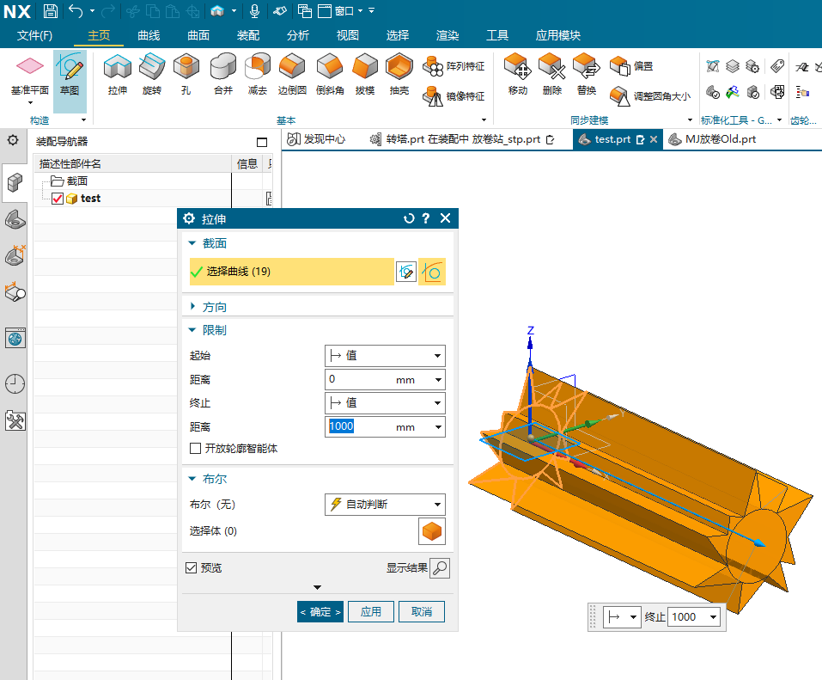822x680 pixels.
Task: Open on-screen End limit type dropdown
Action: 622,617
